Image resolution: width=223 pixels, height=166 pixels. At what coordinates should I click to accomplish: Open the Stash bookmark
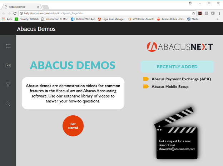click(x=192, y=19)
